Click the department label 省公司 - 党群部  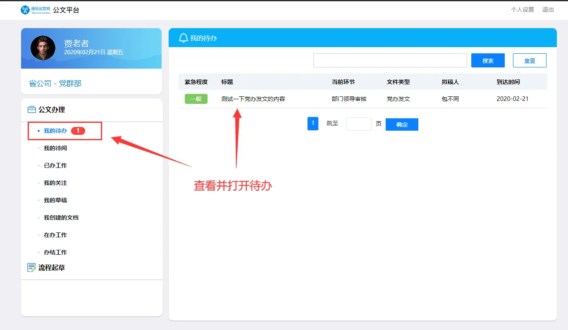55,83
